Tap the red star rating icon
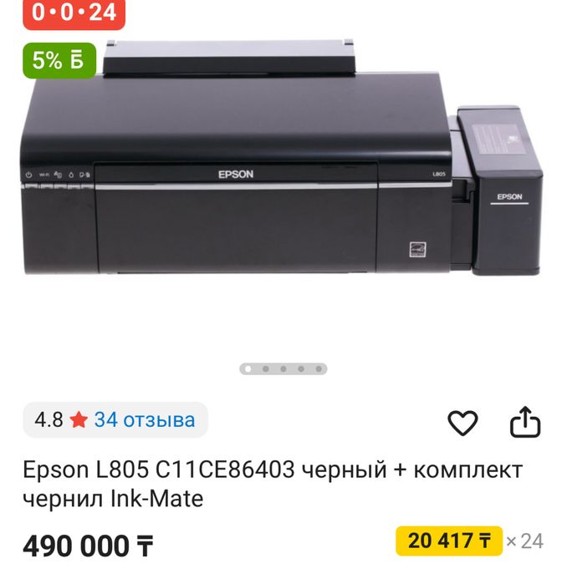The width and height of the screenshot is (567, 584). [79, 420]
